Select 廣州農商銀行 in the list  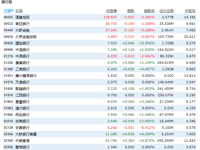point(26,76)
